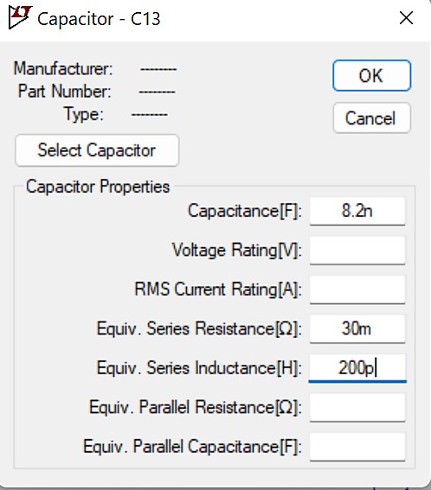Click the Capacitor - C13 title text
The height and width of the screenshot is (490, 431).
tap(99, 19)
